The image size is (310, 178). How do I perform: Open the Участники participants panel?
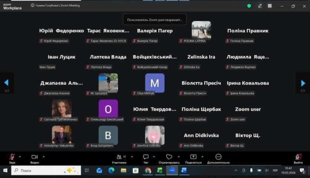coord(119,157)
